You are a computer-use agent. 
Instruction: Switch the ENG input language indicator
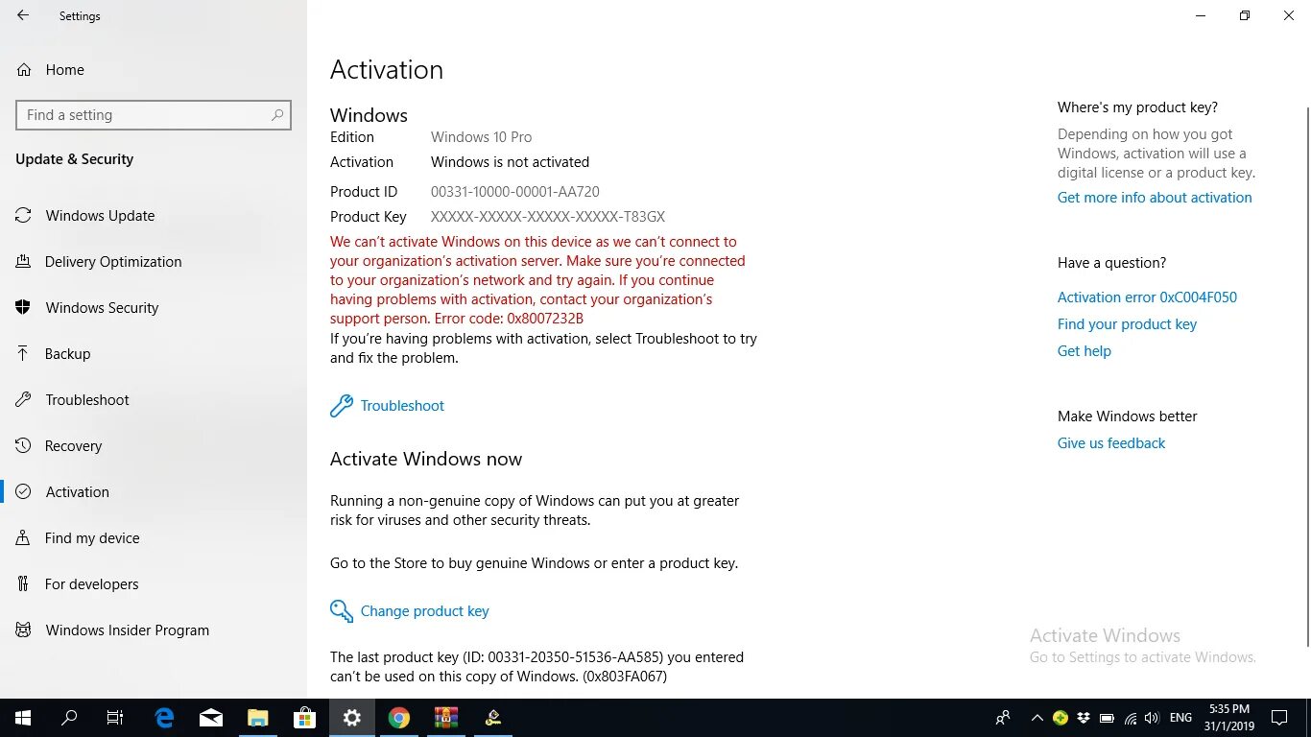(x=1181, y=718)
